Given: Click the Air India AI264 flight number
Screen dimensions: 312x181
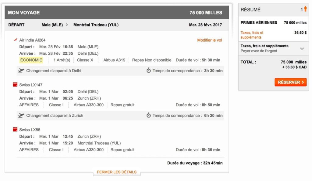Looking at the screenshot, I should pos(32,40).
